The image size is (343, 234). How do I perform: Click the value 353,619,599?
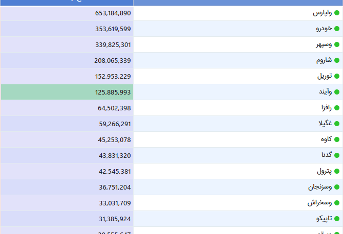click(x=113, y=29)
